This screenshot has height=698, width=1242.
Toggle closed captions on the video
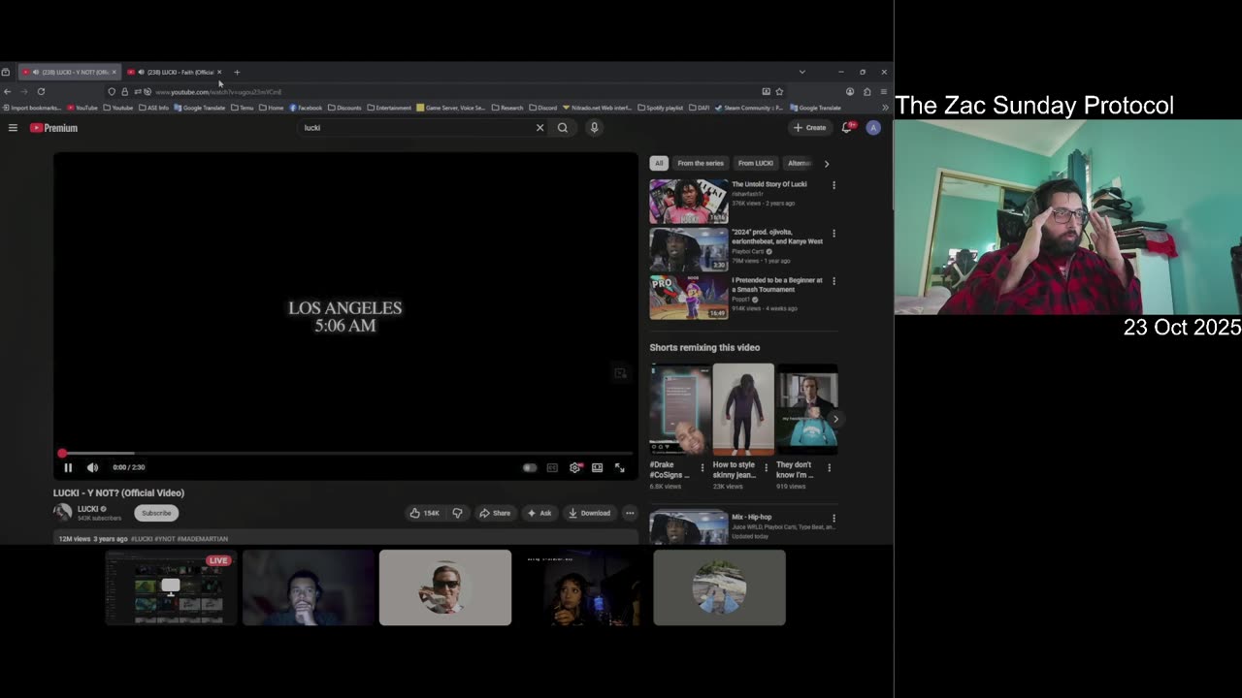tap(552, 467)
